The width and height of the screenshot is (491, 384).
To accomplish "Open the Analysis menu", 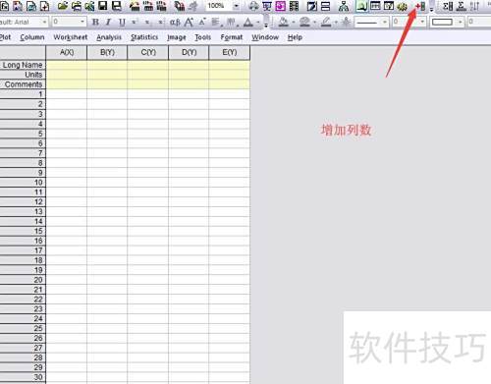I will click(x=109, y=37).
